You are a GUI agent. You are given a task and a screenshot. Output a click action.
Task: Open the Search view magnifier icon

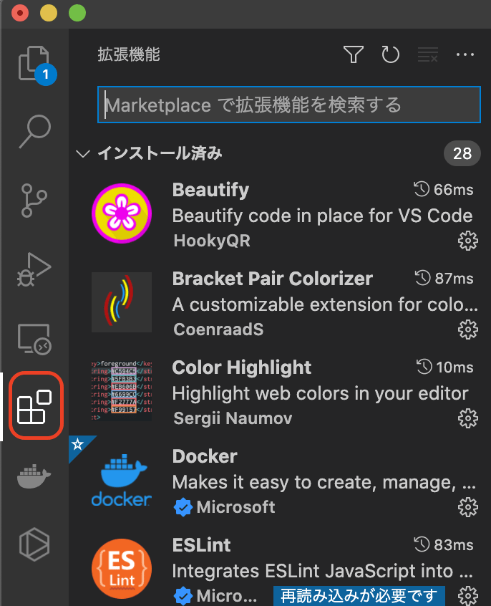pos(35,131)
